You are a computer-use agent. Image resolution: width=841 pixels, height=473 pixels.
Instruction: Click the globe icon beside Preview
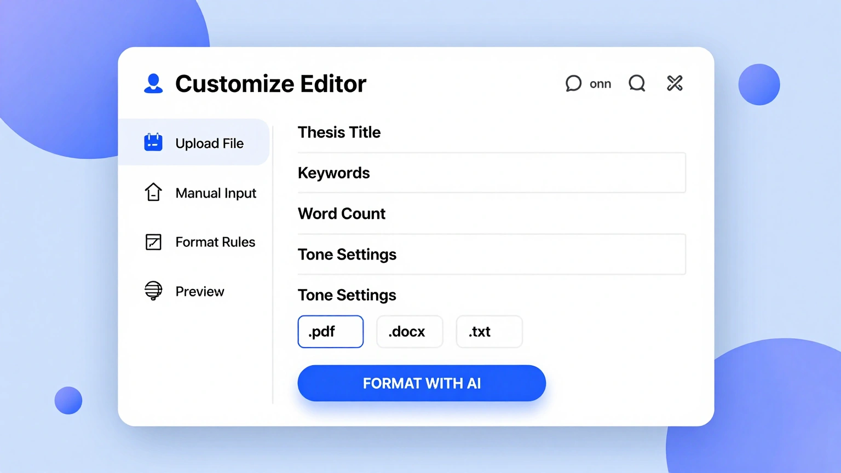[153, 291]
